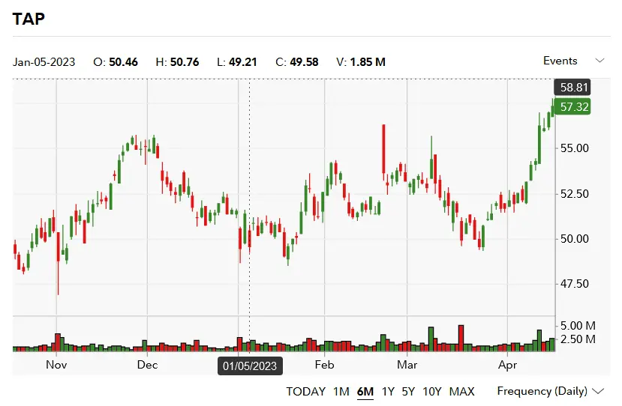622x406 pixels.
Task: Click the Mar month axis label
Action: pyautogui.click(x=407, y=365)
